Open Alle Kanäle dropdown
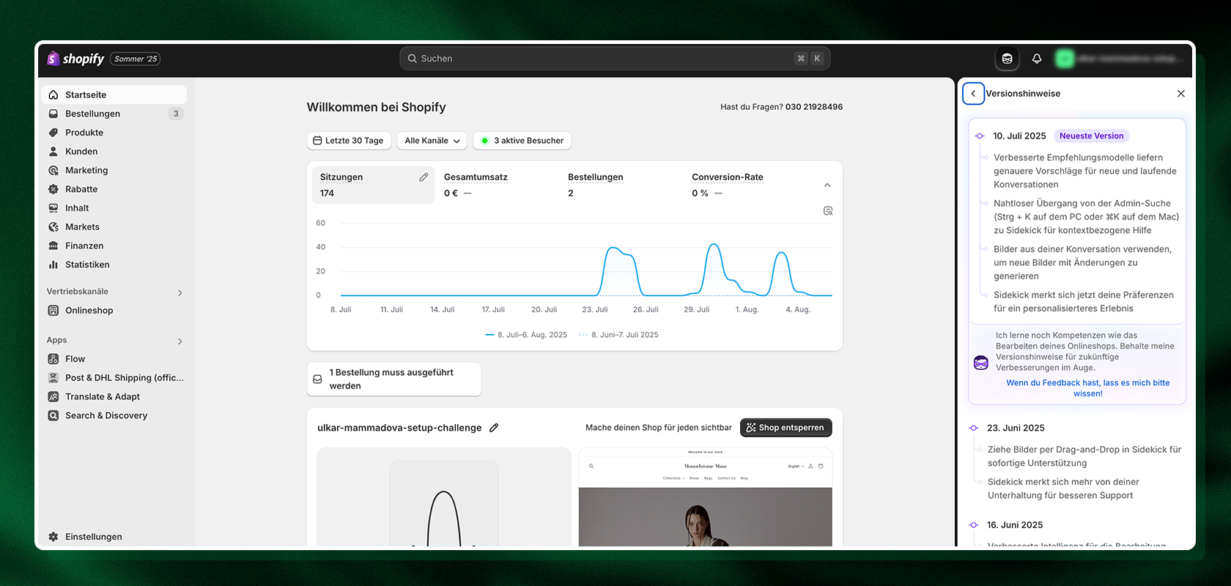 [x=432, y=141]
